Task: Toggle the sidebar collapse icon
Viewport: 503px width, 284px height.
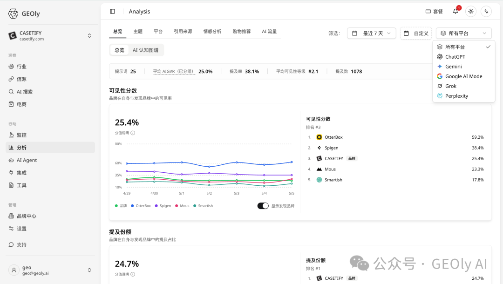Action: 113,12
